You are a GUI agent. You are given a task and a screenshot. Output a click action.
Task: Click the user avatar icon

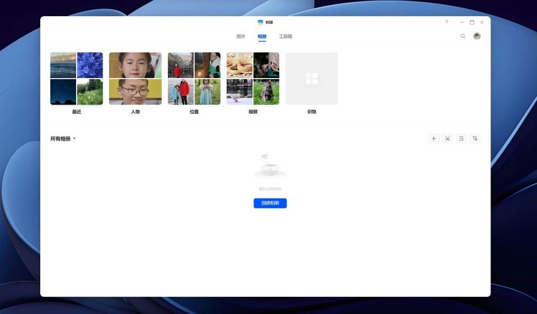click(x=477, y=36)
